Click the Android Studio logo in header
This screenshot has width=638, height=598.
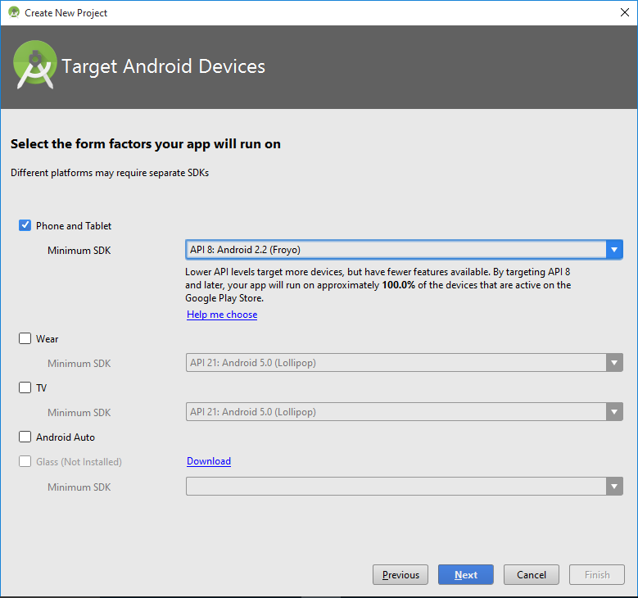coord(35,66)
